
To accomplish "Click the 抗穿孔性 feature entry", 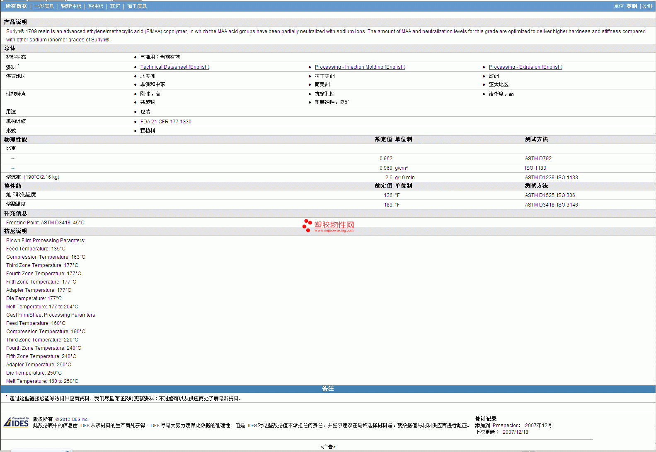I will pos(324,94).
